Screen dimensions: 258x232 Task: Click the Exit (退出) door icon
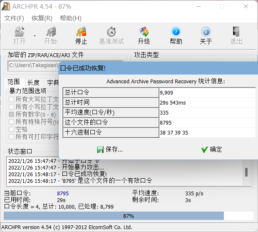pos(236,32)
